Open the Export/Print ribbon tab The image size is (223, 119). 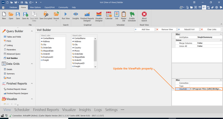pyautogui.click(x=49, y=7)
